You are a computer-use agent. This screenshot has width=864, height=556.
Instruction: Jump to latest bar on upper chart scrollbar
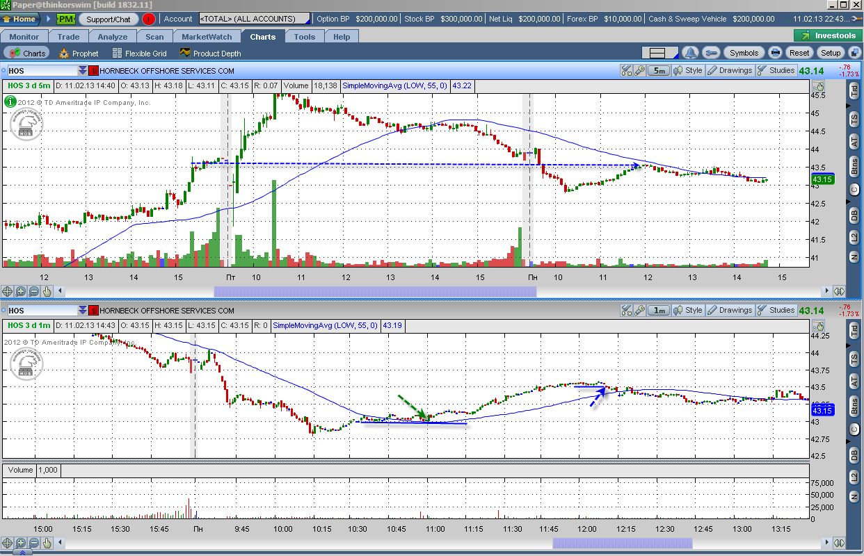(838, 291)
